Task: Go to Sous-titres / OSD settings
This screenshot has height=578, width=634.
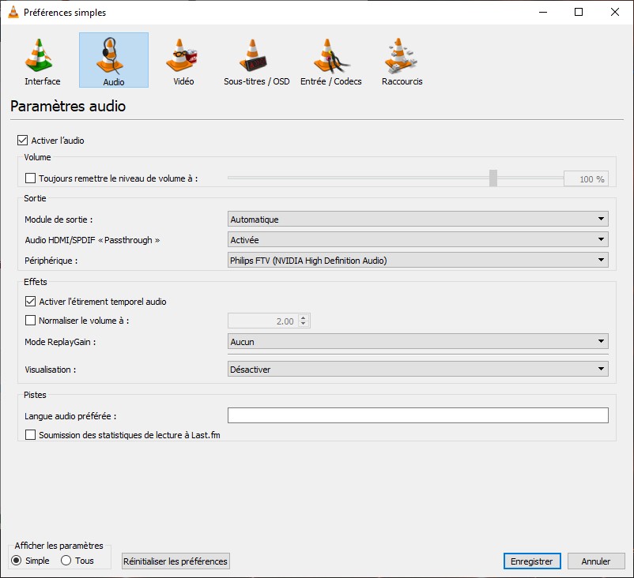Action: click(256, 61)
